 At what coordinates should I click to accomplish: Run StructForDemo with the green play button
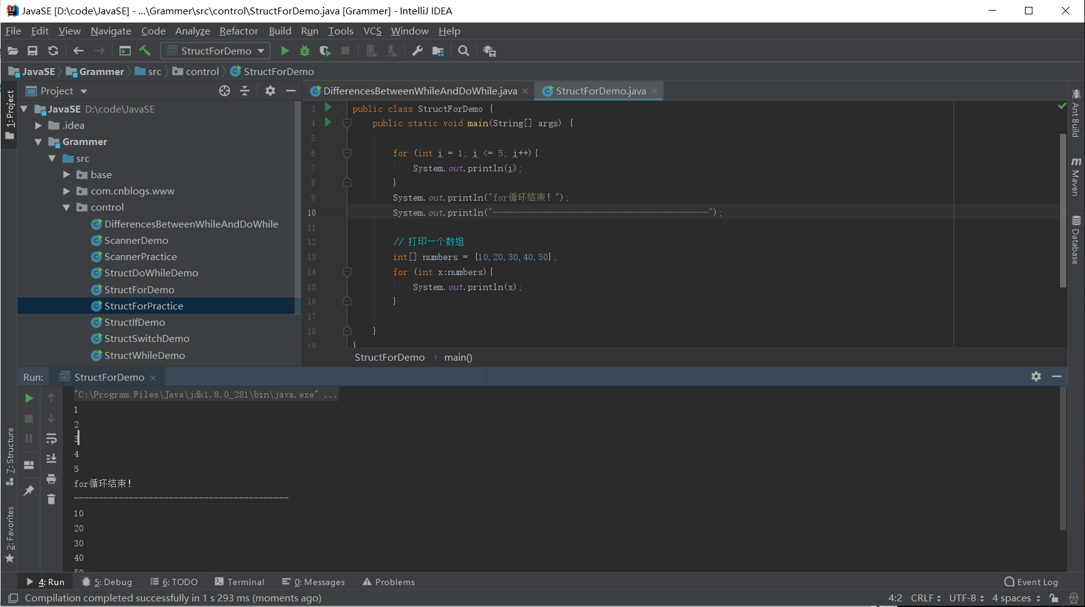point(285,51)
